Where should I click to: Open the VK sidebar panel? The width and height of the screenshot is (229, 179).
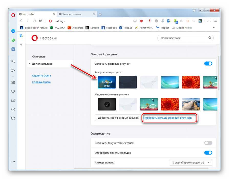(13, 49)
